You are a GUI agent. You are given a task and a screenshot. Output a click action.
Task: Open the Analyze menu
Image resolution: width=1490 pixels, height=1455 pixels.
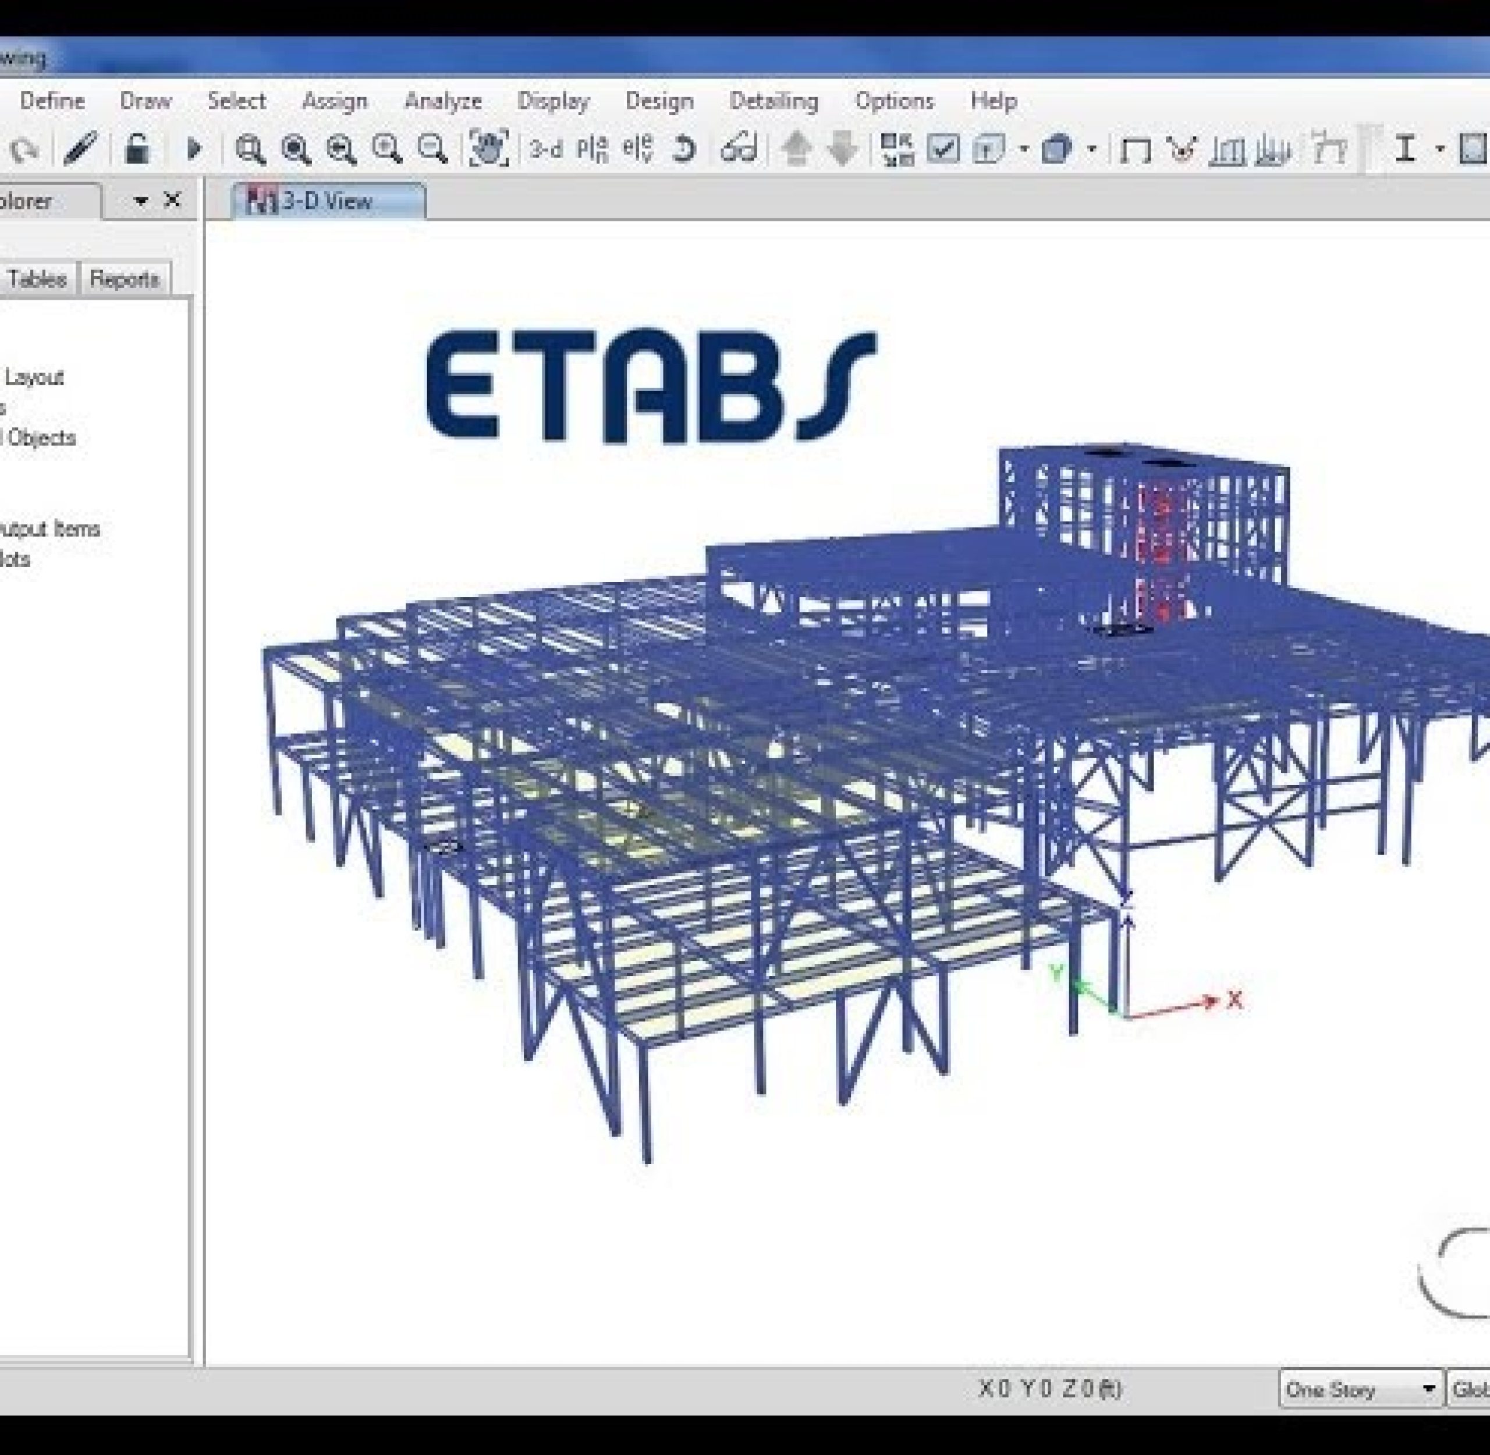coord(443,102)
